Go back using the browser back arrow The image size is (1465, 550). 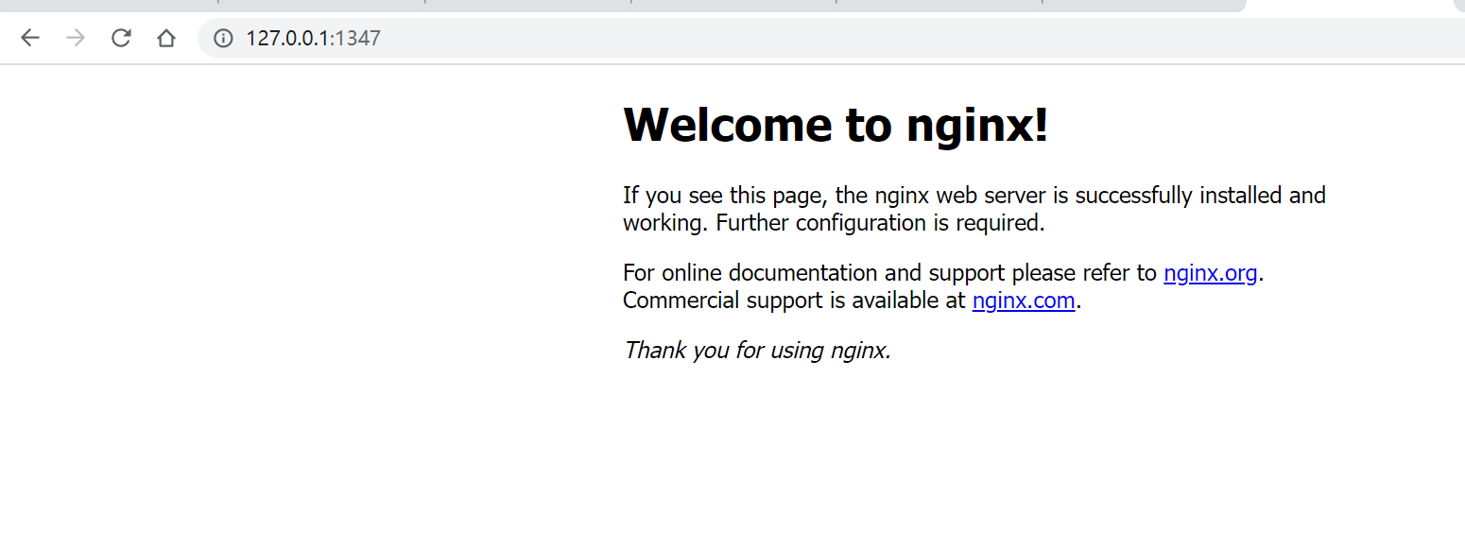[30, 38]
